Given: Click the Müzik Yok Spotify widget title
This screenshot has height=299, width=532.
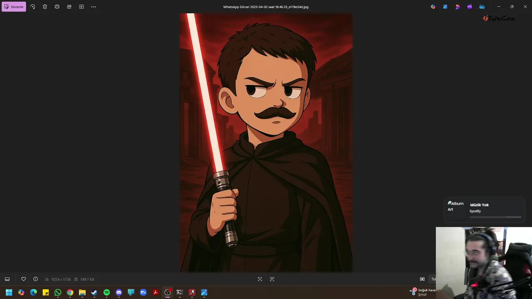Looking at the screenshot, I should coord(479,205).
